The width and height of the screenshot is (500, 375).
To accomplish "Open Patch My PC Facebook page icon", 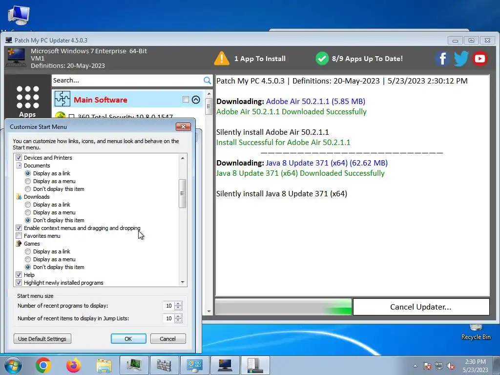I will click(442, 59).
